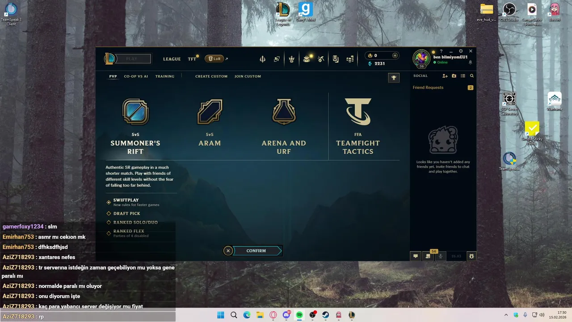
Task: Open the CREATE CUSTOM tab
Action: [211, 76]
